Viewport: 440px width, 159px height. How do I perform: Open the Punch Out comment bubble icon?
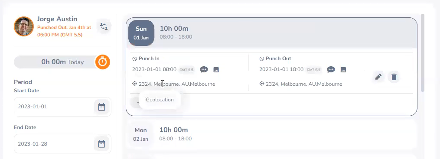[x=331, y=70]
